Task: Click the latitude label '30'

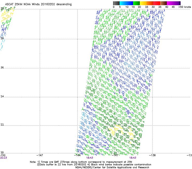Action: coord(2,9)
